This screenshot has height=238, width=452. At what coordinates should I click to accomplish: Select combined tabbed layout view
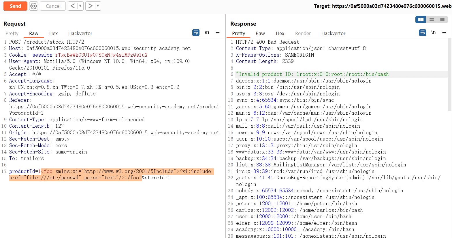(x=442, y=20)
